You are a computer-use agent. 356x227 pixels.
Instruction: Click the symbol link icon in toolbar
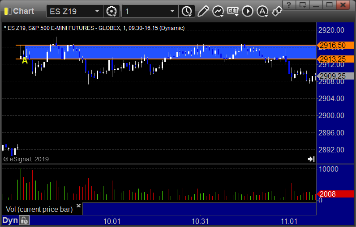point(277,11)
